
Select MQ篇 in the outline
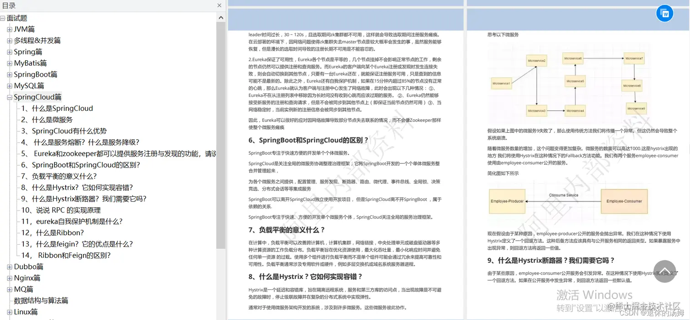pyautogui.click(x=23, y=289)
